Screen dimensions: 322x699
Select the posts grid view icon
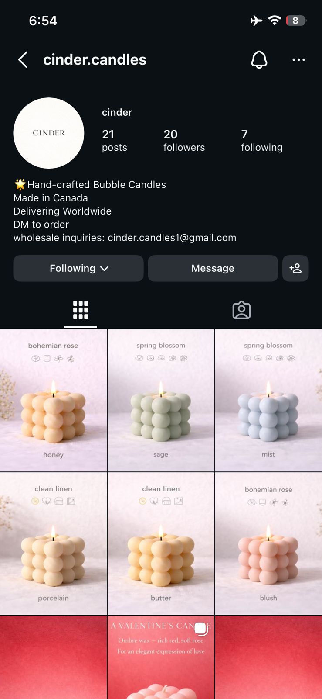[81, 310]
